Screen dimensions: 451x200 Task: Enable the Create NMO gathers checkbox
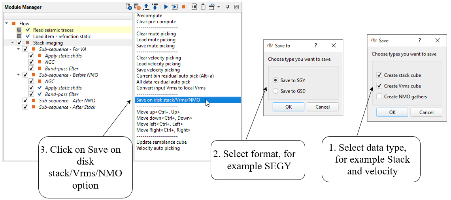point(379,96)
